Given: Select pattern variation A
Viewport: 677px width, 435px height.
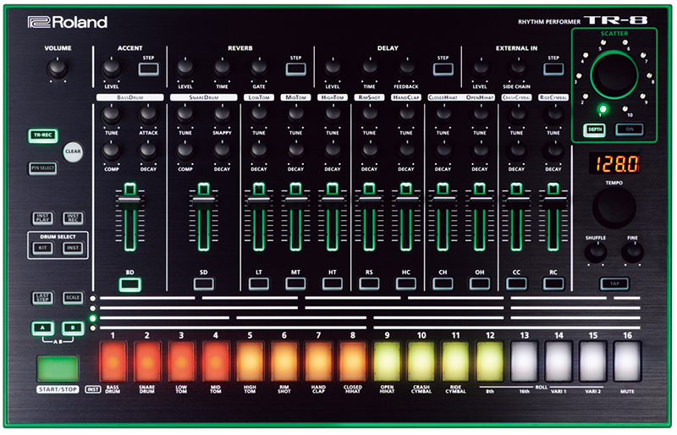Looking at the screenshot, I should (43, 328).
